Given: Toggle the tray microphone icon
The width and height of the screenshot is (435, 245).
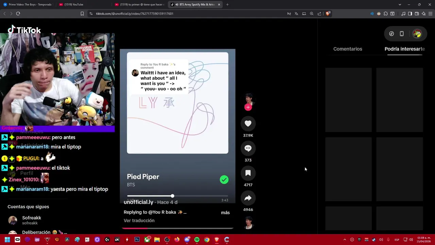Looking at the screenshot, I should [388, 240].
